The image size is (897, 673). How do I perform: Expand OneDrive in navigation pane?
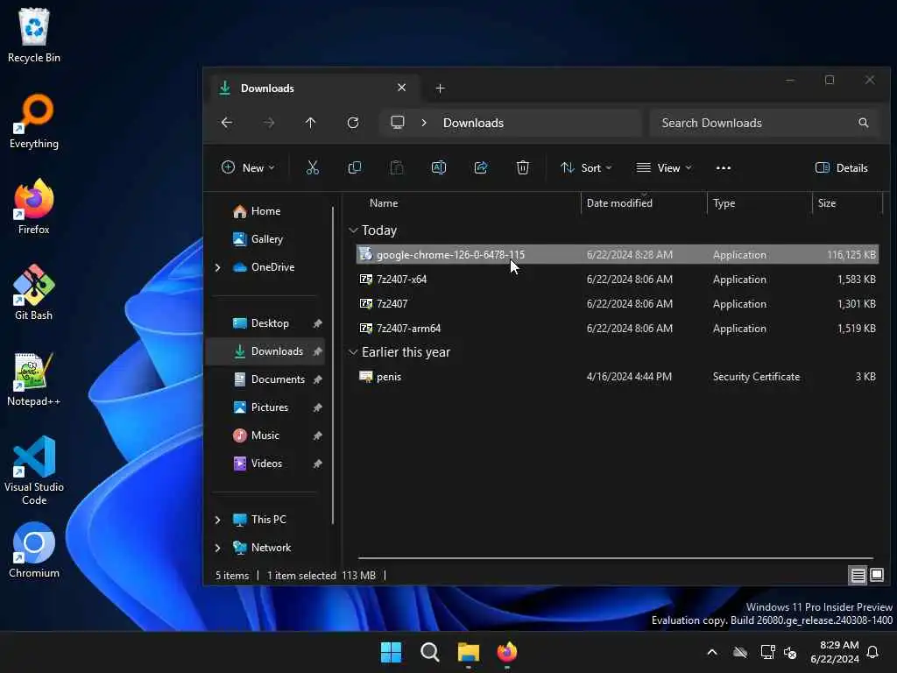(217, 267)
